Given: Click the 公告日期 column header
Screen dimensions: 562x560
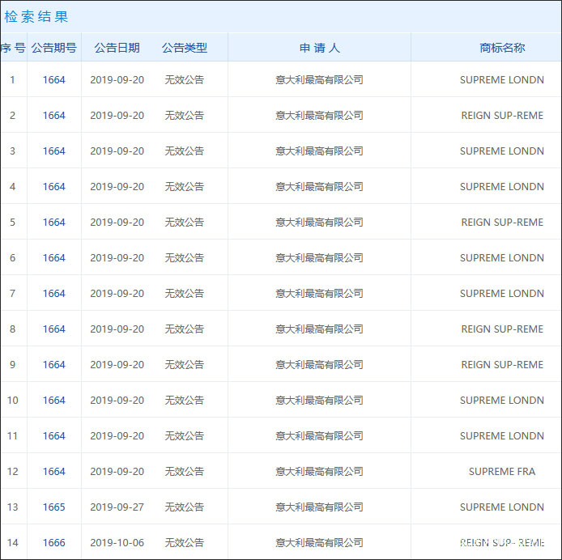Looking at the screenshot, I should click(x=117, y=48).
